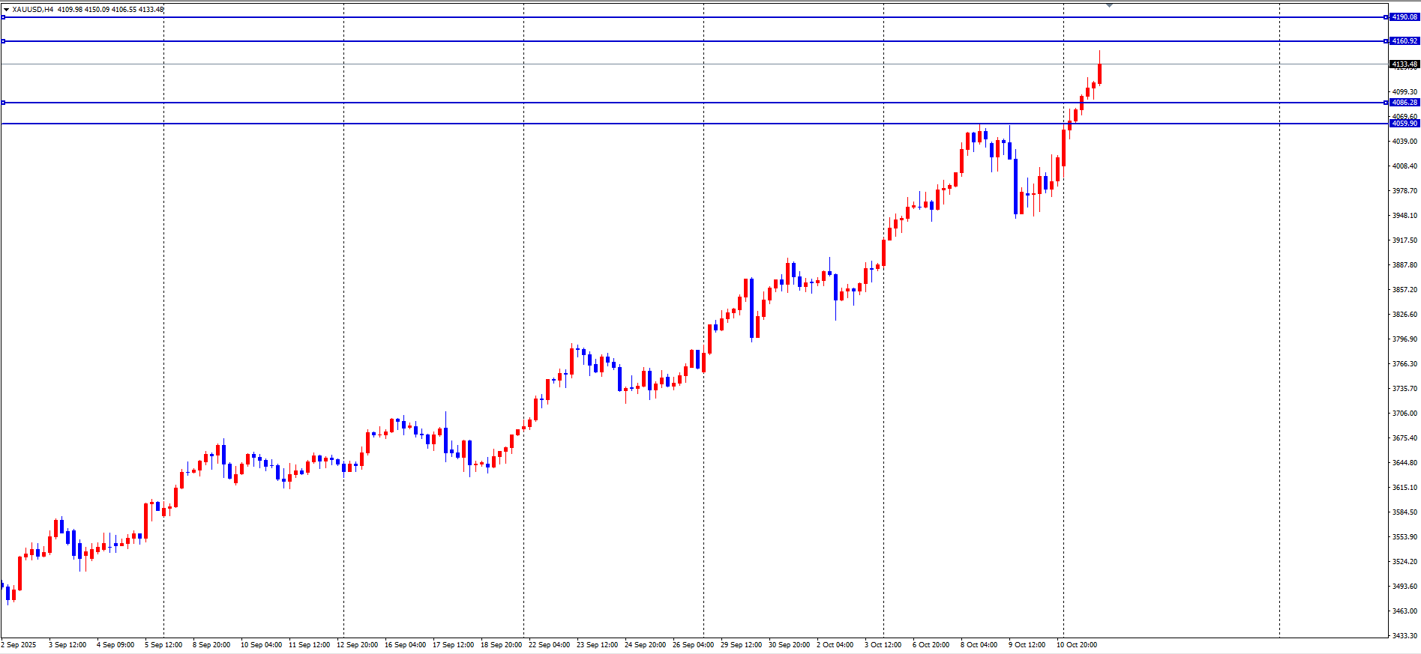The height and width of the screenshot is (654, 1421).
Task: Click the 22 Sep 04:00 time label
Action: tap(549, 645)
